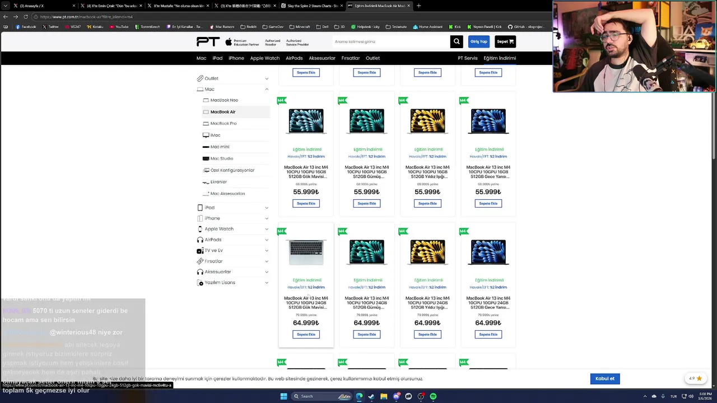Click the Mac mini sidebar icon
717x403 pixels.
coord(206,147)
